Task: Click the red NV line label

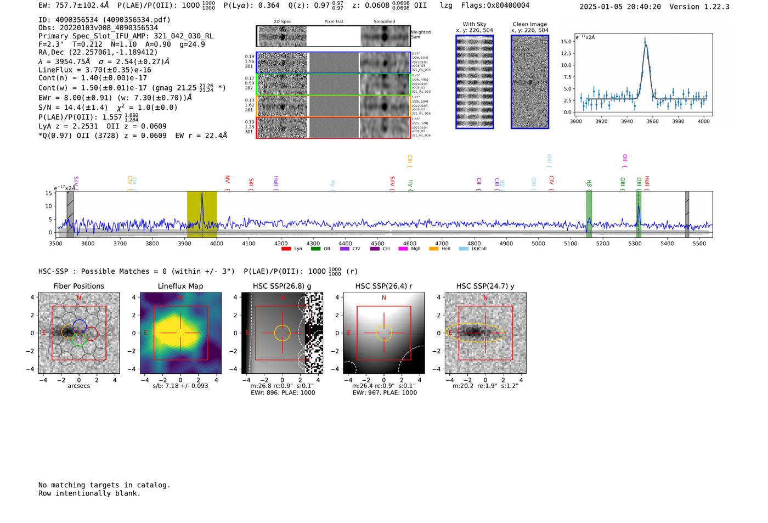Action: 228,182
